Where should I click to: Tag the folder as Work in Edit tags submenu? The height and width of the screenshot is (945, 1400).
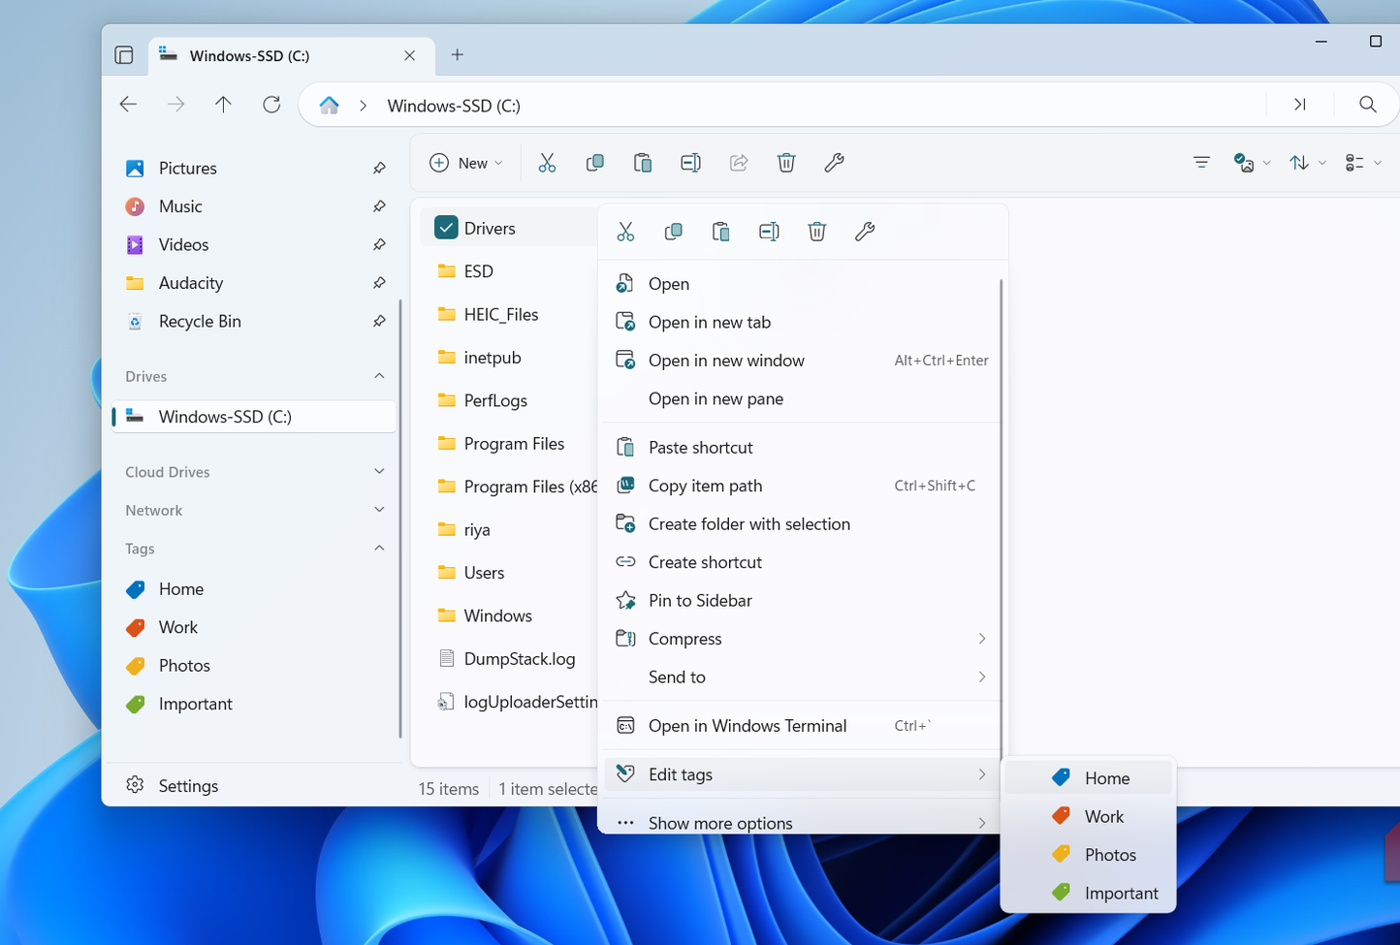coord(1103,815)
